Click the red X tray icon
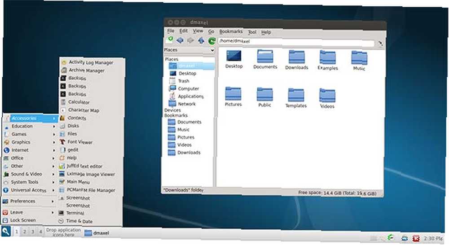 pyautogui.click(x=416, y=238)
